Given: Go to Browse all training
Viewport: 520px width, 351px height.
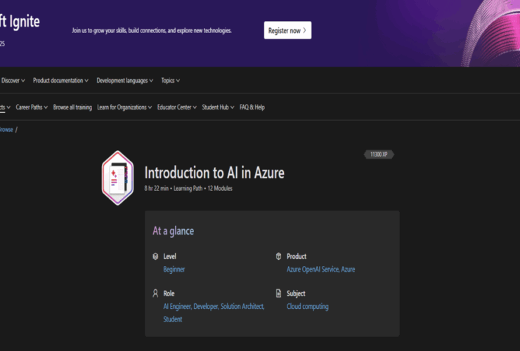Looking at the screenshot, I should 72,107.
